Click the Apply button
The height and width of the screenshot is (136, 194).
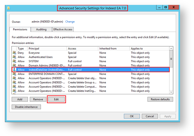tap(168, 116)
